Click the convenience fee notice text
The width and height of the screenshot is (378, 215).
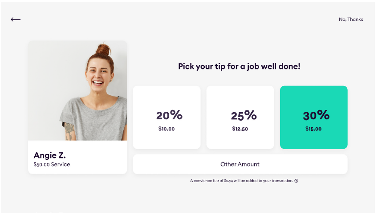point(241,181)
